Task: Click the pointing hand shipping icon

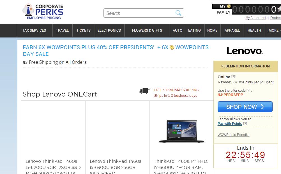Action: coord(25,62)
